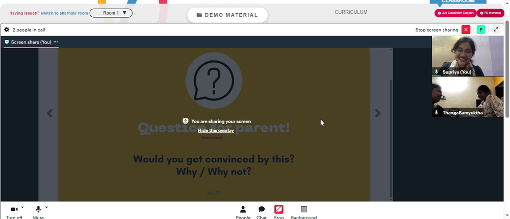Image resolution: width=510 pixels, height=219 pixels.
Task: Click Supriya (You) video thumbnail
Action: (467, 56)
